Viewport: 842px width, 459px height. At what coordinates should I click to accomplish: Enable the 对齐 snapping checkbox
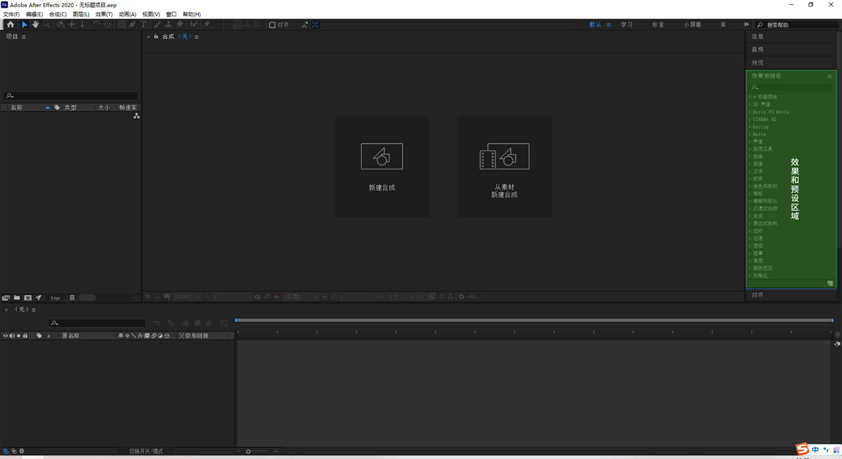[x=272, y=25]
